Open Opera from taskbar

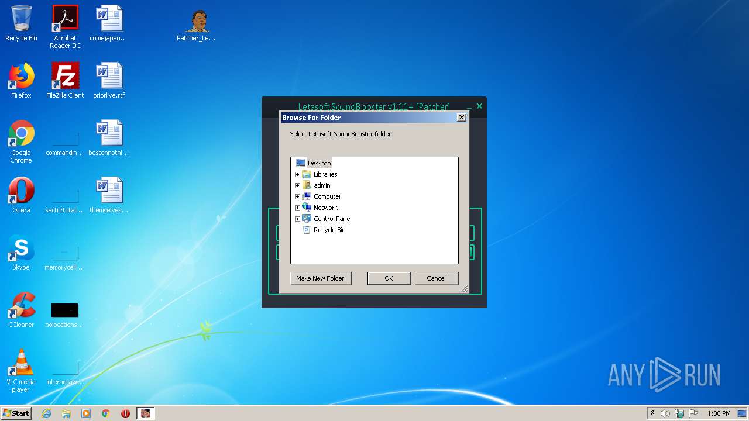pos(125,413)
